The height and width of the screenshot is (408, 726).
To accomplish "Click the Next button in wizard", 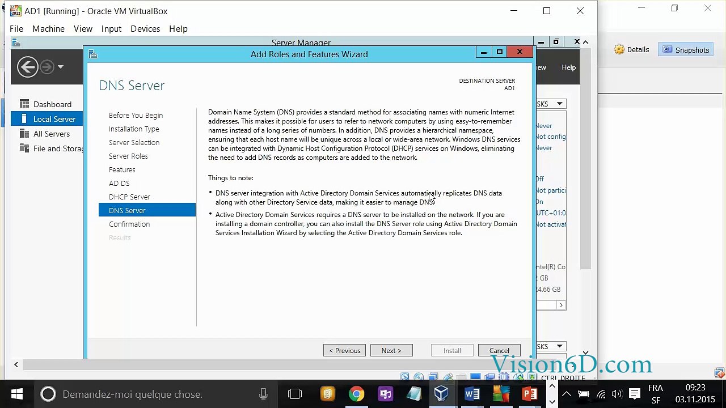I will 391,351.
